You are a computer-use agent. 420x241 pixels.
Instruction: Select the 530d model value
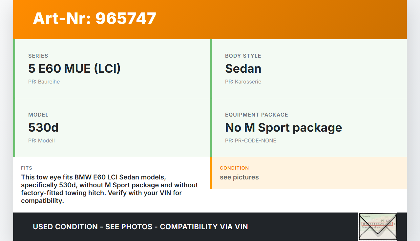(43, 127)
